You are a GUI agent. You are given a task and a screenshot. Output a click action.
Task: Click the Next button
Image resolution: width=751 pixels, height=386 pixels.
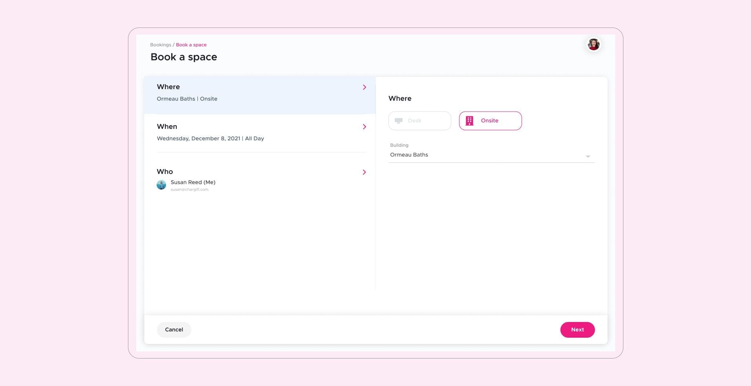[577, 330]
